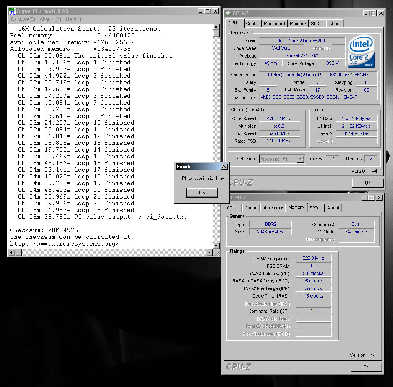Click the Code Name value Wolfdale
Viewport: 393px width, 387px height.
(281, 48)
